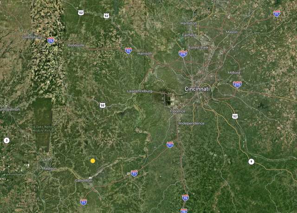Select the Batesville town label
This screenshot has width=297, height=213.
tap(76, 45)
